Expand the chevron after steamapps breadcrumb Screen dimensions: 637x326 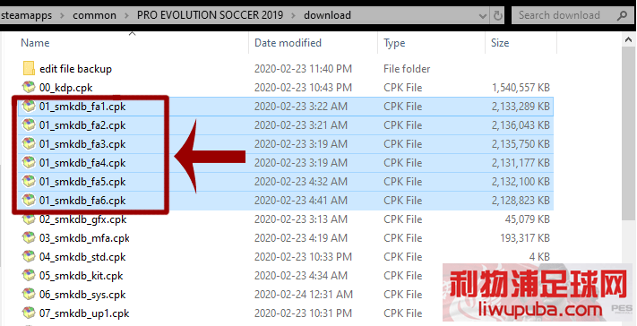[x=62, y=16]
